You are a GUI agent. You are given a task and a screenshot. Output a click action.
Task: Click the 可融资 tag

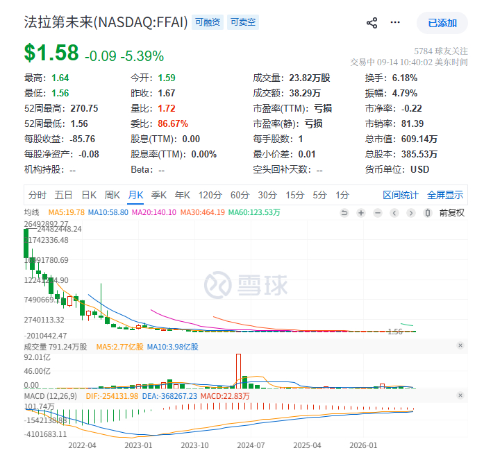[208, 22]
